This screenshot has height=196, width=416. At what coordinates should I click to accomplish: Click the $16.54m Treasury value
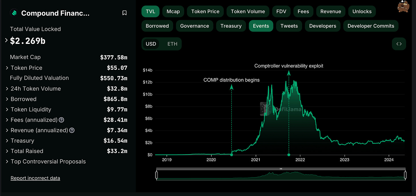pos(115,141)
